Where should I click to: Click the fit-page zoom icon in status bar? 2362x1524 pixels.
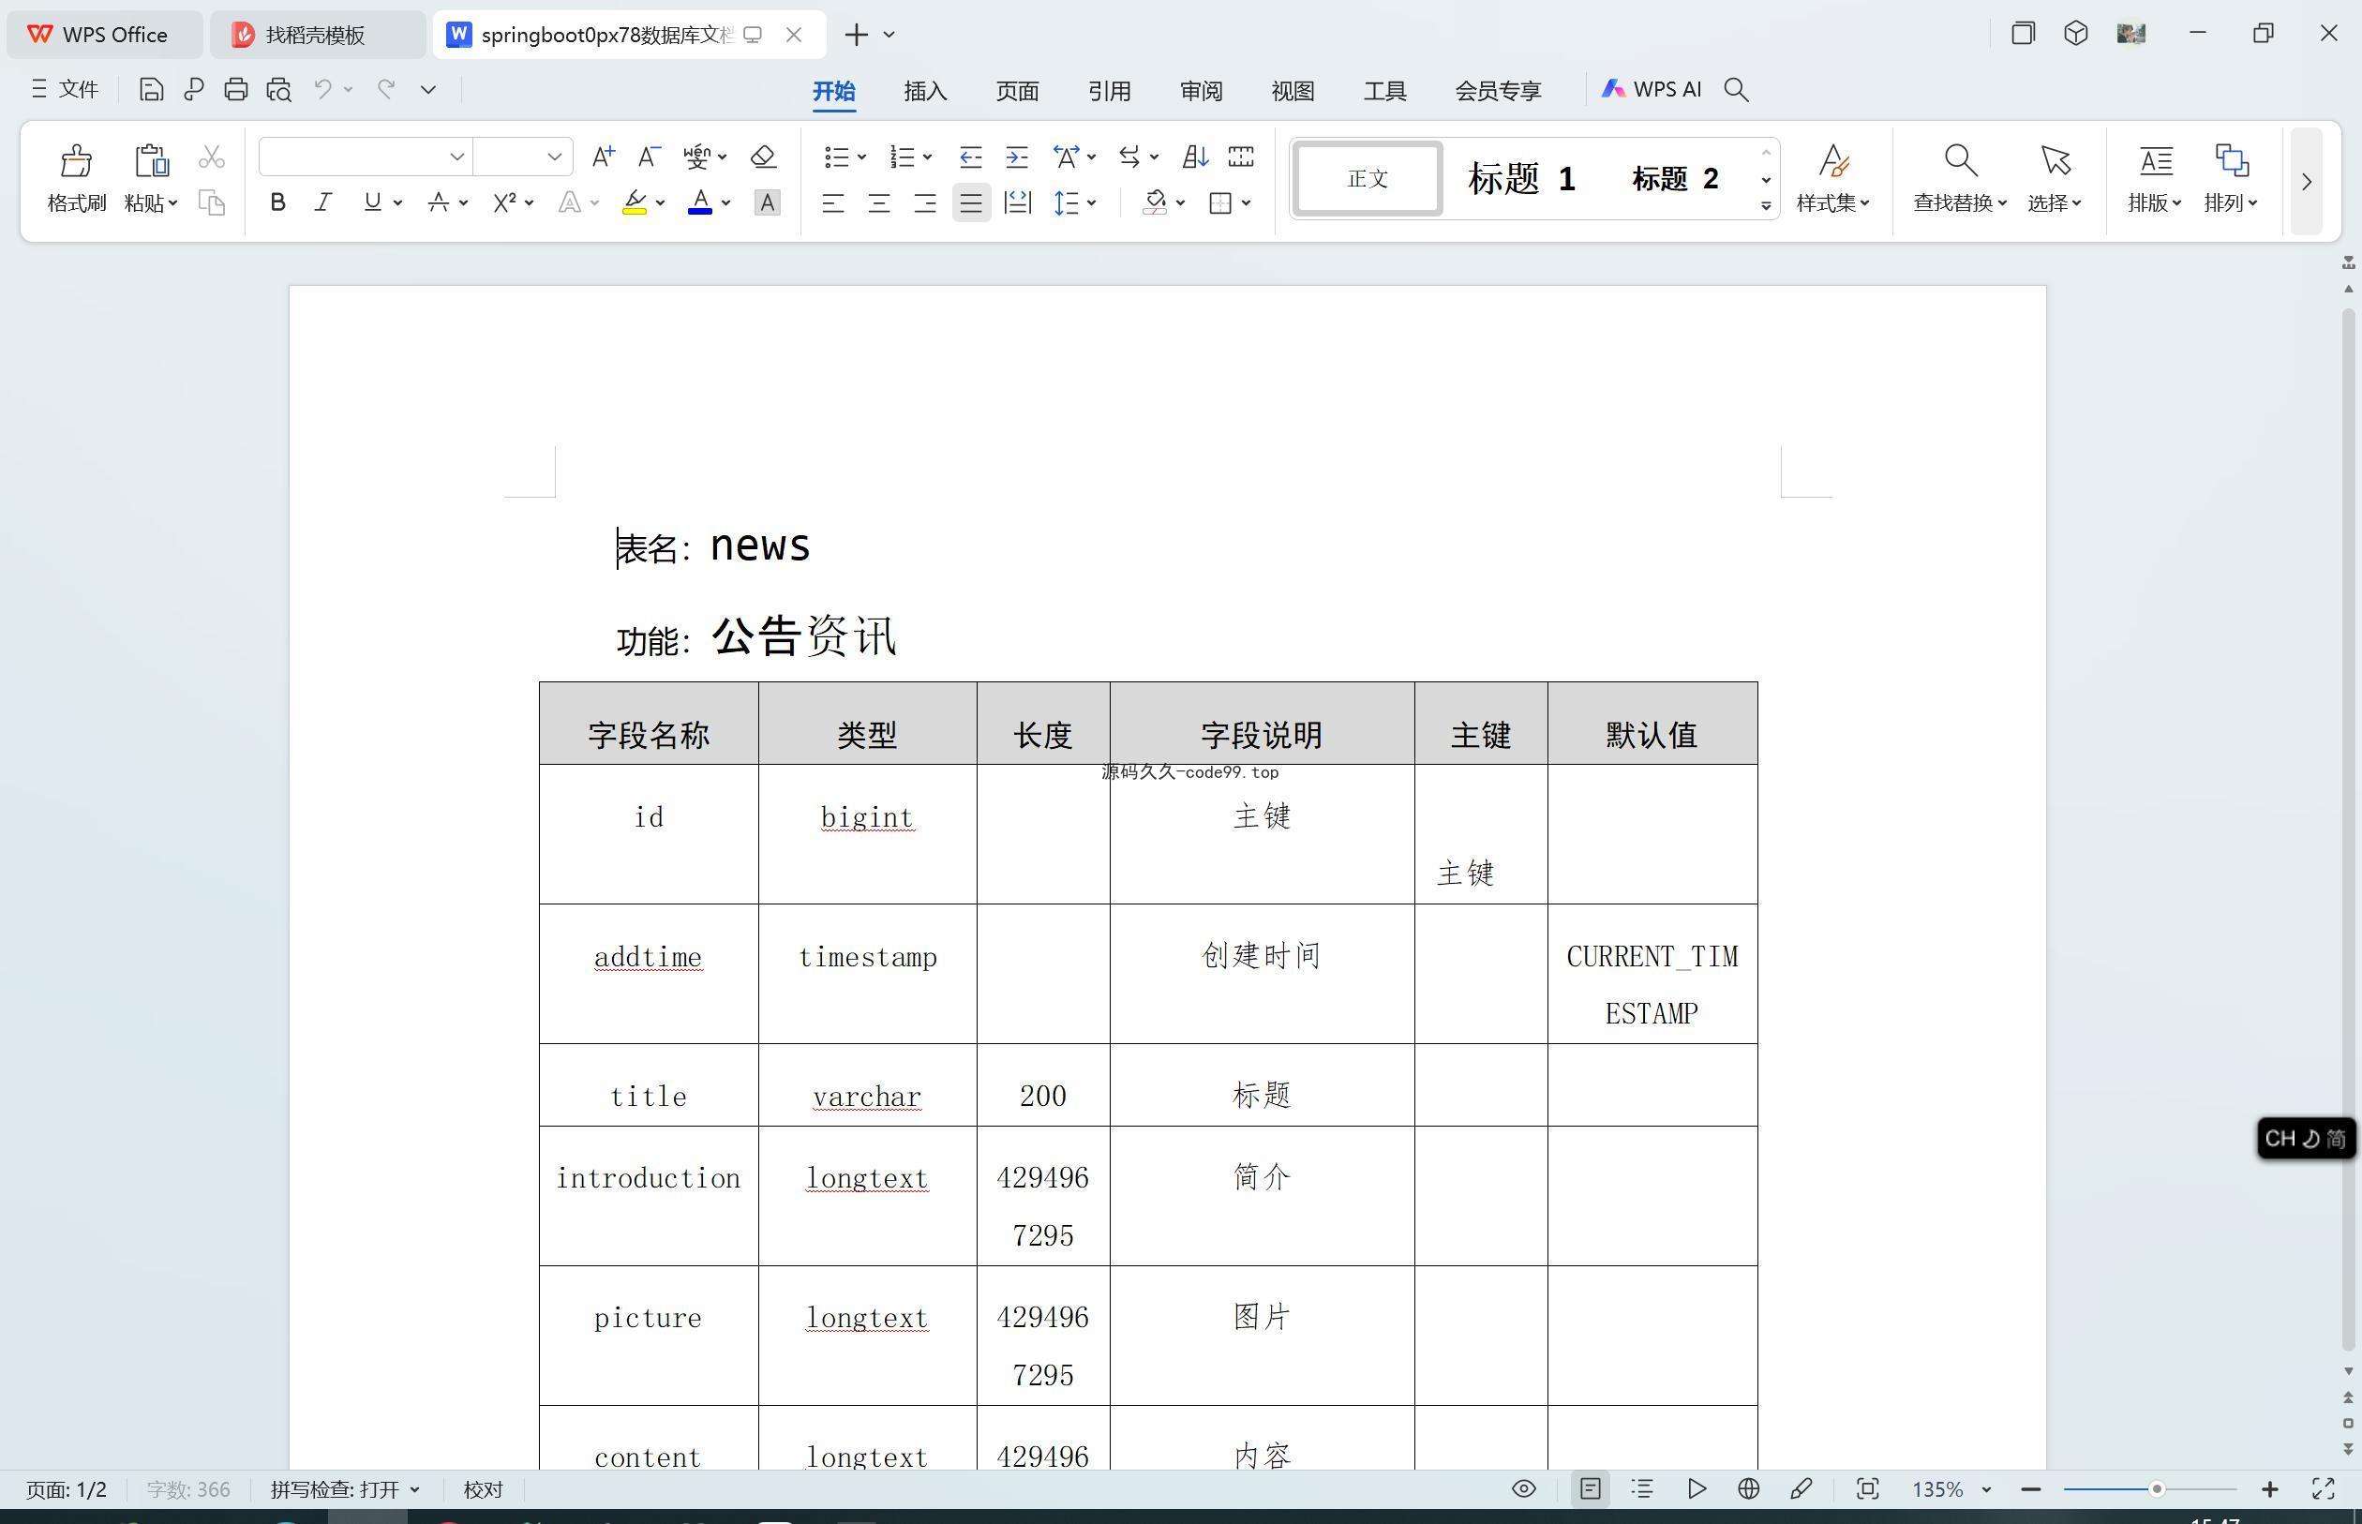coord(1867,1488)
